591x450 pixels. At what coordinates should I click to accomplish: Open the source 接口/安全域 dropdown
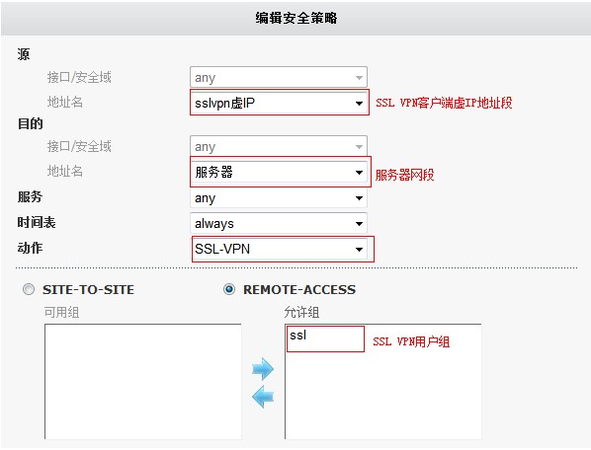coord(279,78)
